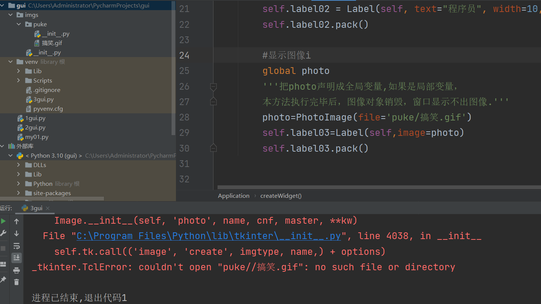Screen dimensions: 541x304
Task: Select __init__.py inside the puke folder
Action: [x=56, y=34]
